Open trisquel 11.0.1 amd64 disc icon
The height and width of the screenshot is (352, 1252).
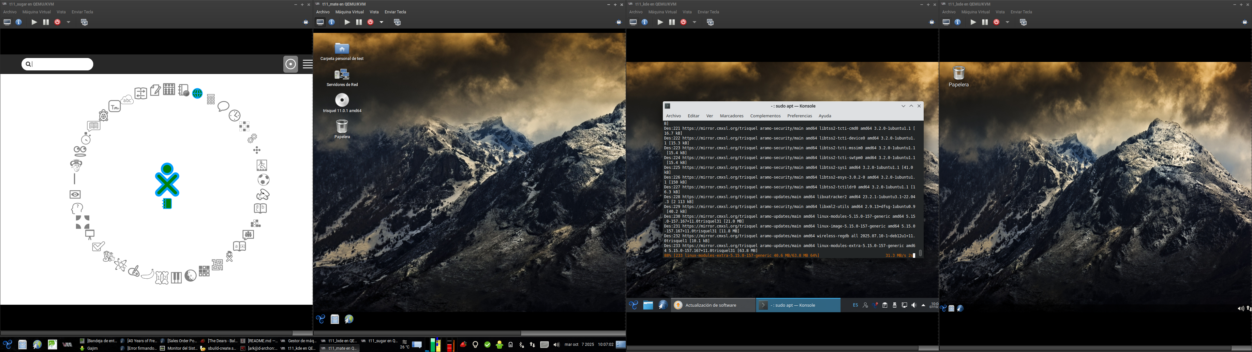[x=342, y=100]
